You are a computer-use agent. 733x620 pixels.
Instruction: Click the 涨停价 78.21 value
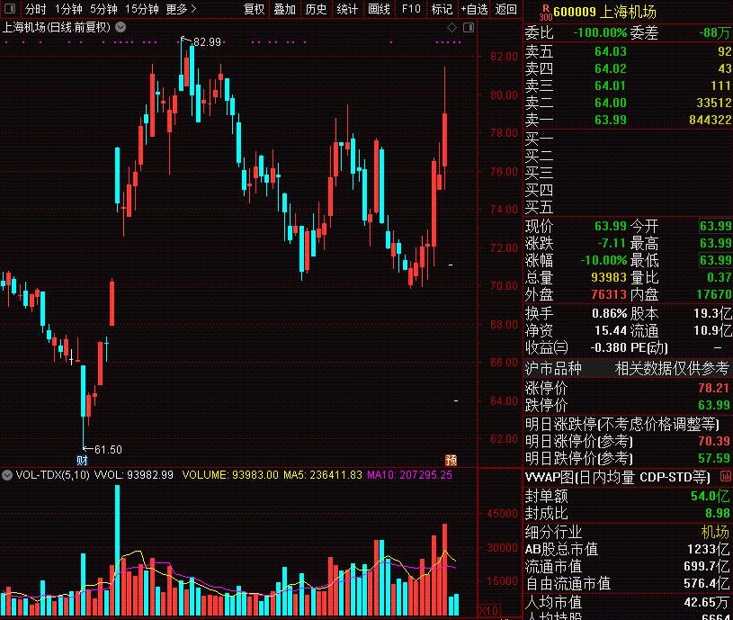(714, 388)
